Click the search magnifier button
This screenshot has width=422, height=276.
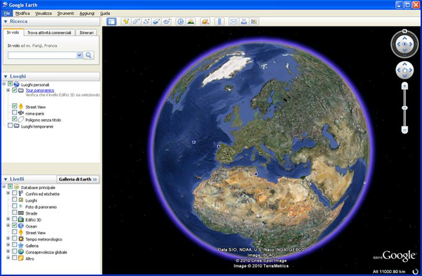click(x=88, y=55)
